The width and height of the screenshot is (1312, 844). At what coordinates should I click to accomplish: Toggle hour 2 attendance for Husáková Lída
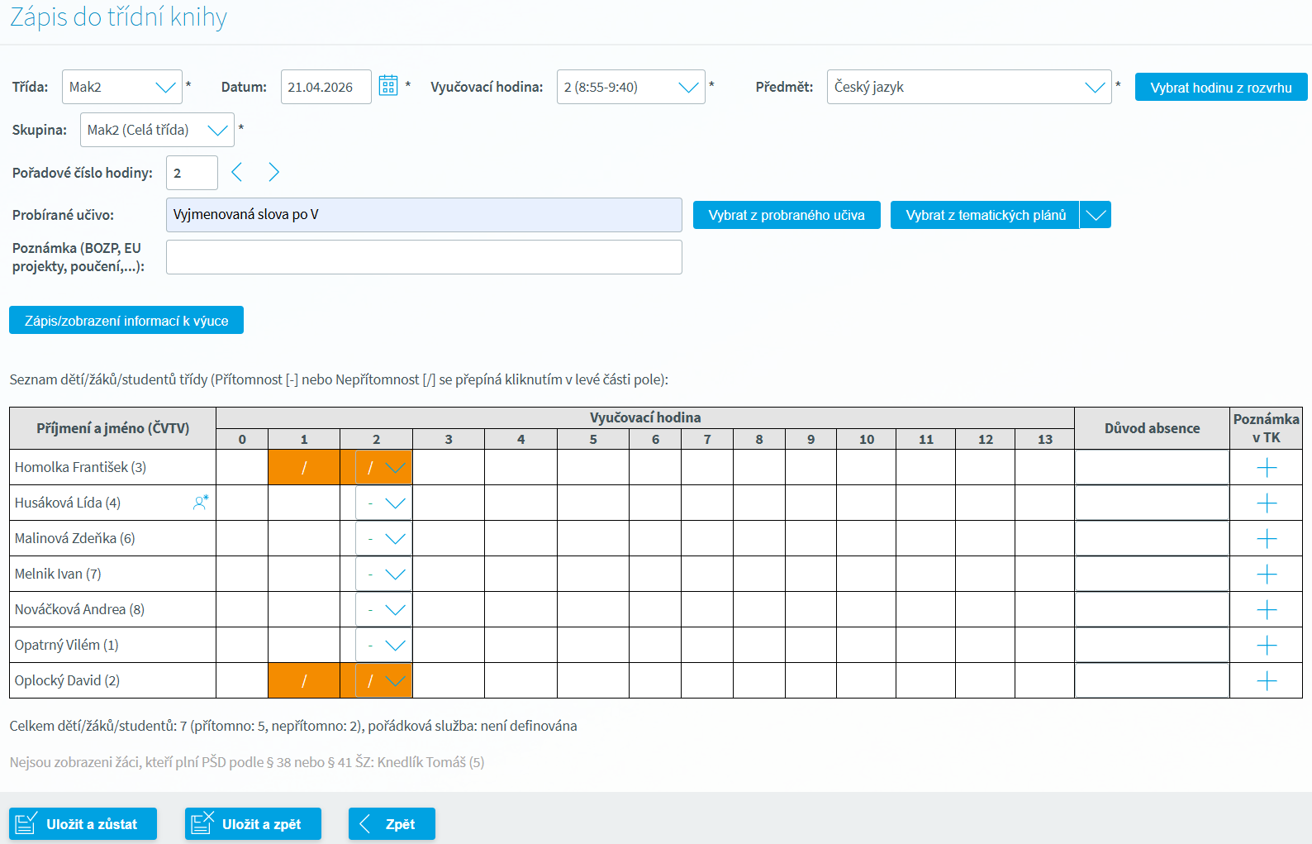coord(369,503)
